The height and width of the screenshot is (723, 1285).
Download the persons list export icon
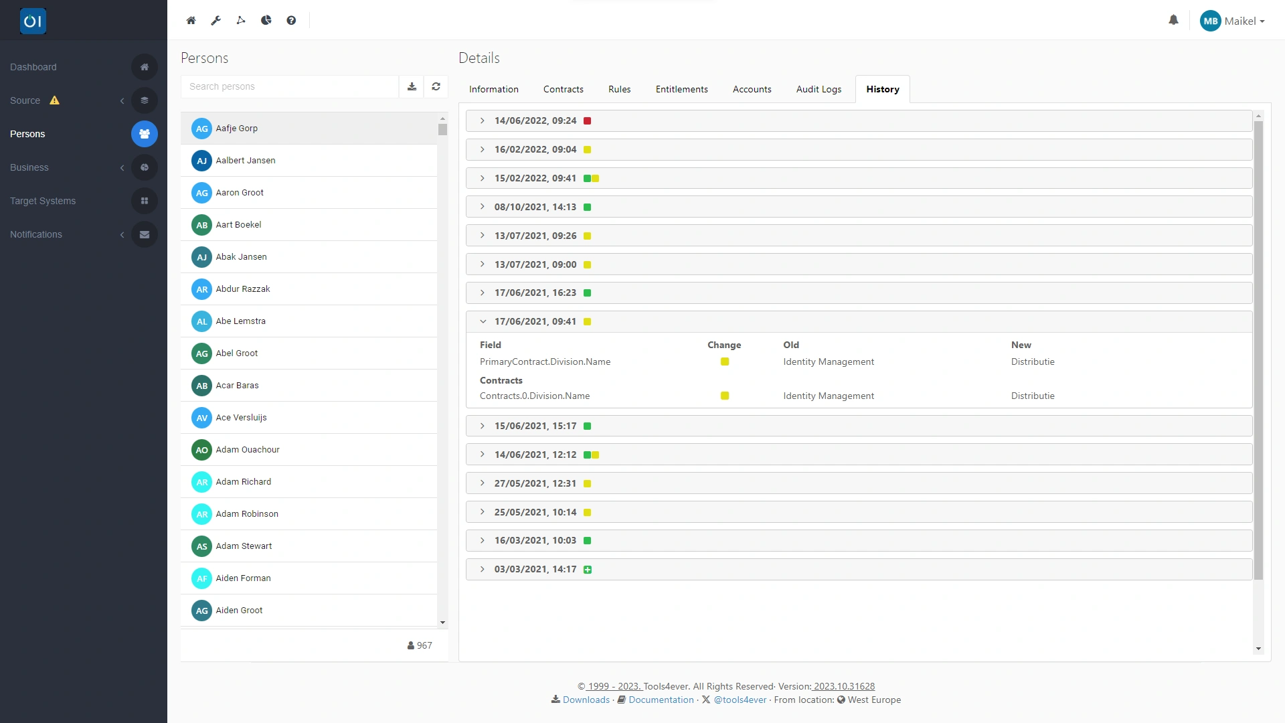(x=412, y=86)
